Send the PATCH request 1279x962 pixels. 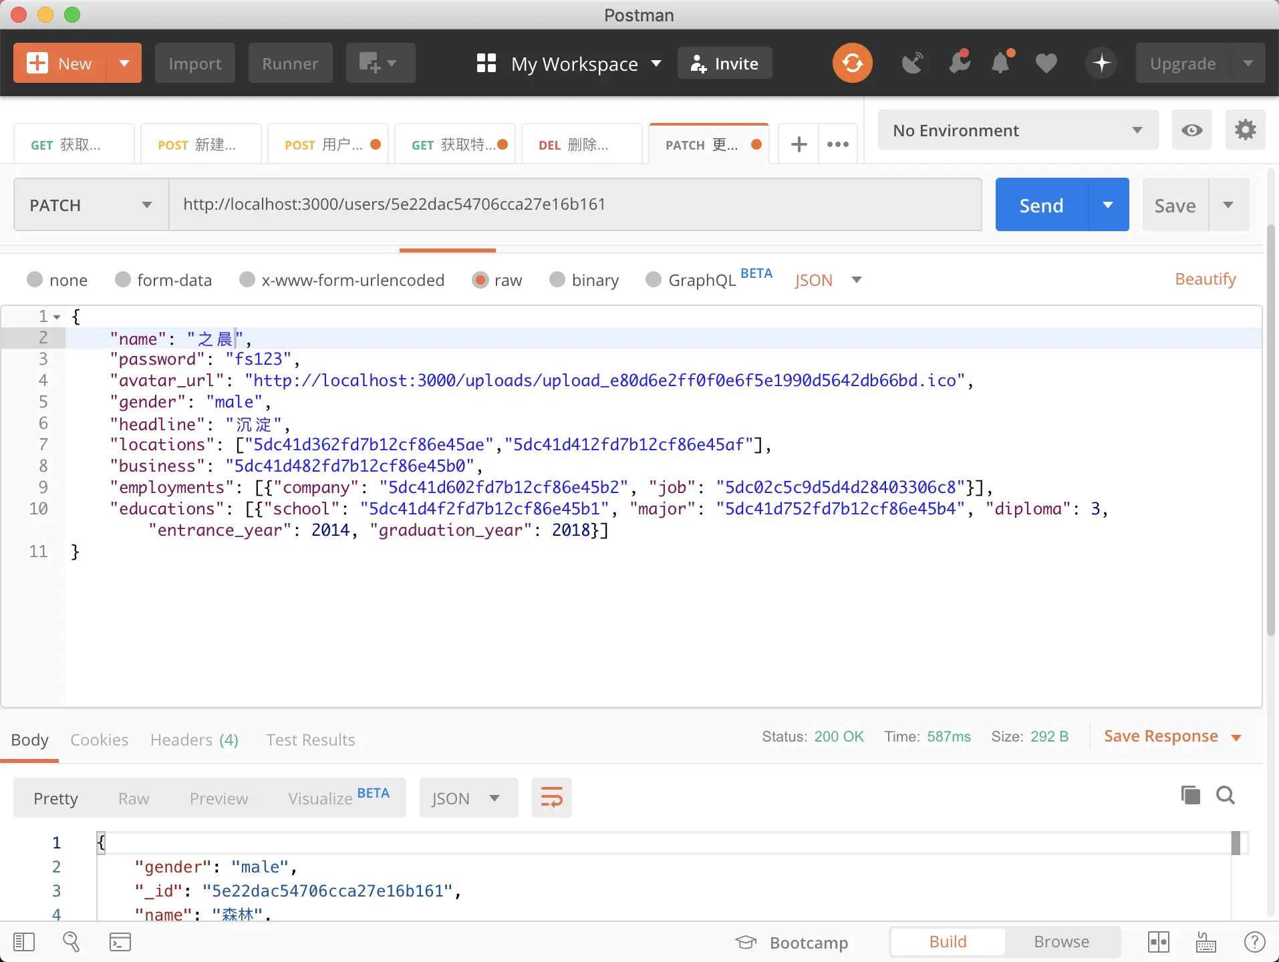coord(1041,205)
